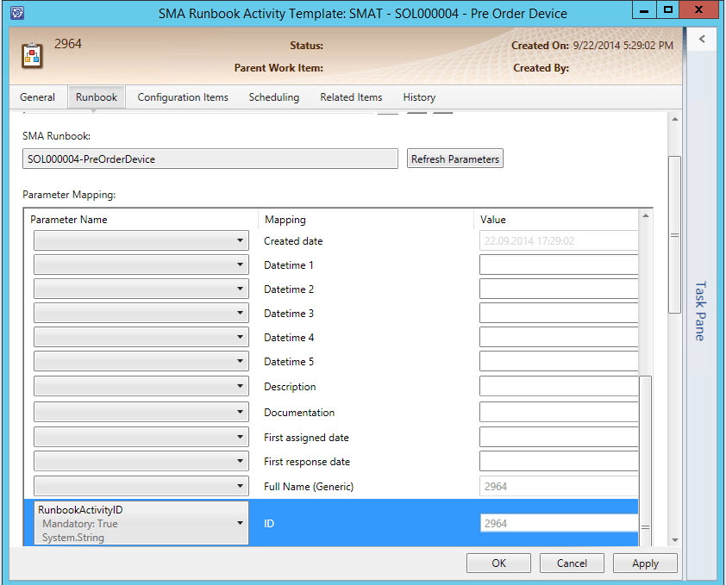
Task: Open parameter dropdown for First assigned date
Action: 141,437
